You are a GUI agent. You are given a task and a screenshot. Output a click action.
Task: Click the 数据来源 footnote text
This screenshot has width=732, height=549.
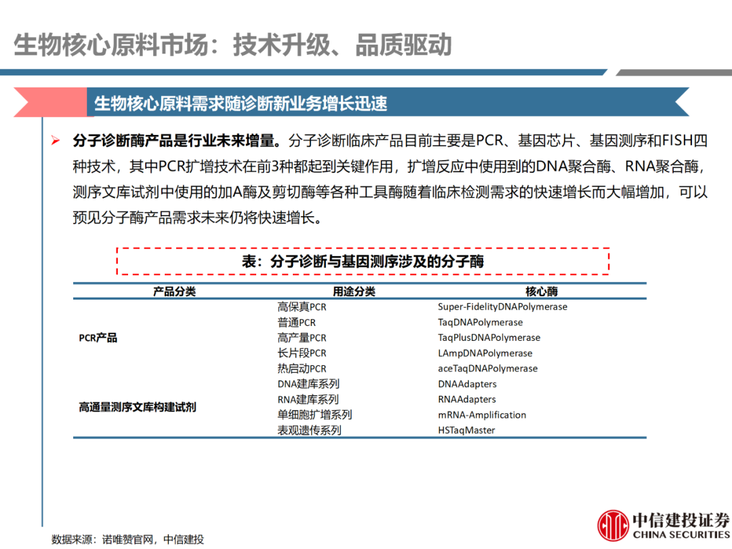(127, 540)
